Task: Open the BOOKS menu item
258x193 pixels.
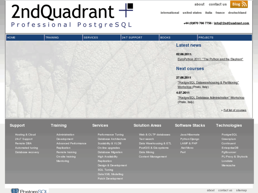Action: 178,38
